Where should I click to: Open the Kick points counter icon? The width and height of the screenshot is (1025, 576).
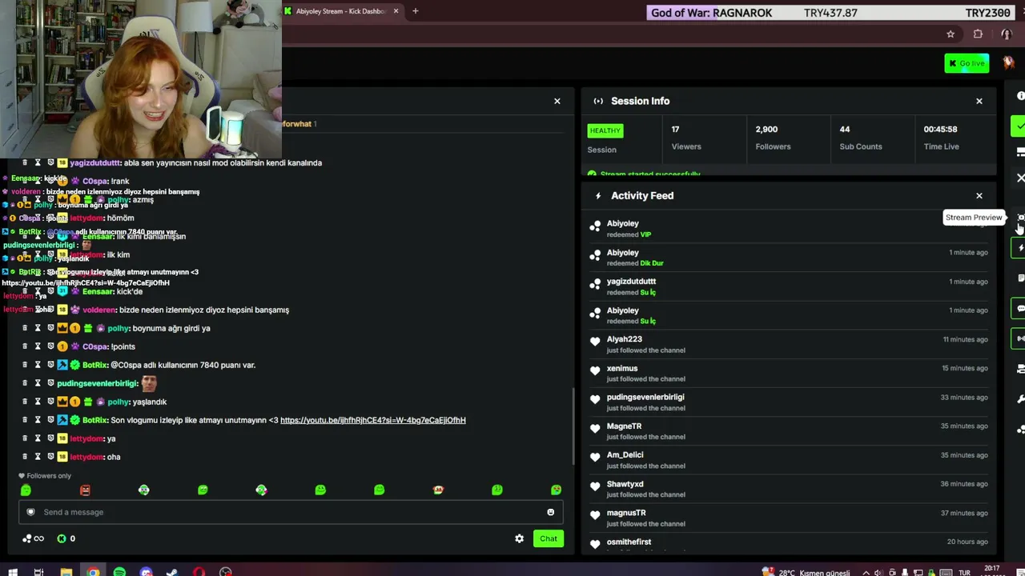[62, 538]
